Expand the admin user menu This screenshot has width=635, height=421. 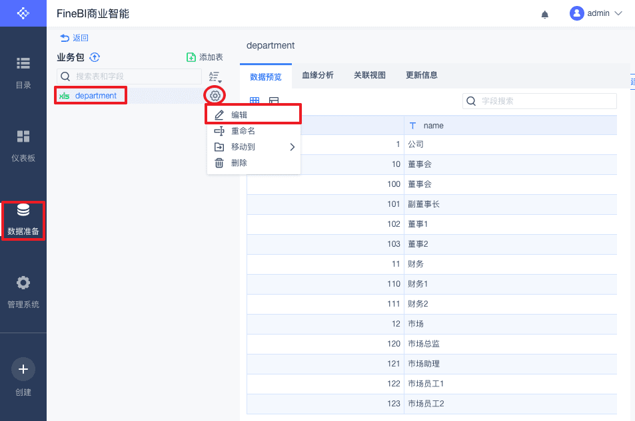tap(596, 13)
